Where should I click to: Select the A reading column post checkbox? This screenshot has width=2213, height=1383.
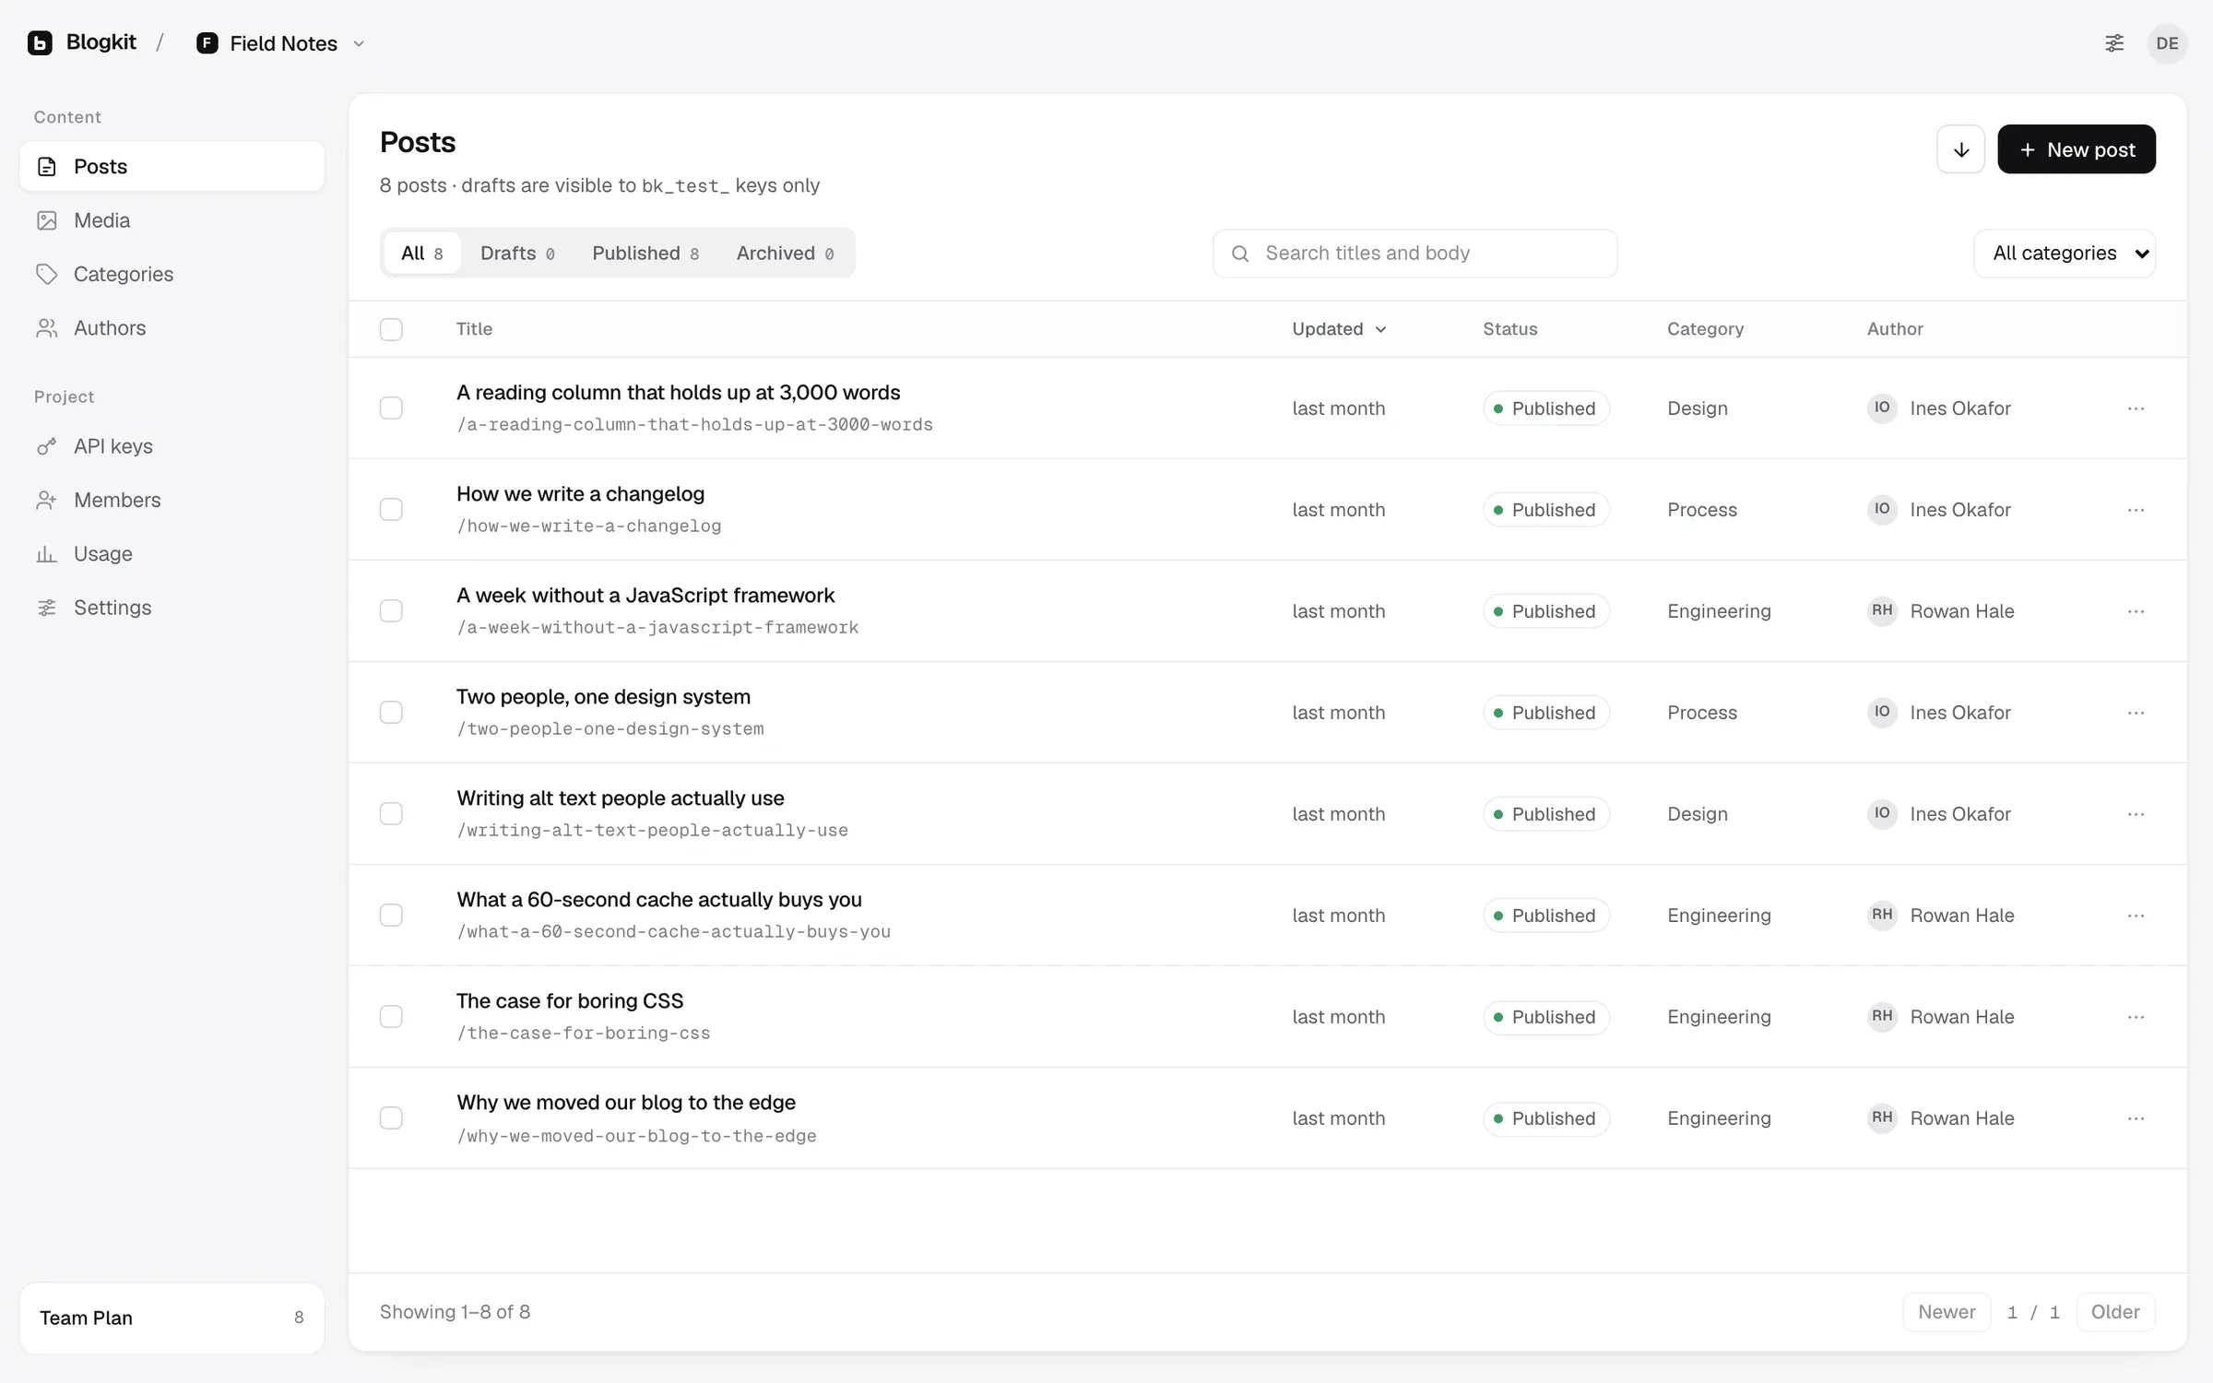pyautogui.click(x=391, y=408)
